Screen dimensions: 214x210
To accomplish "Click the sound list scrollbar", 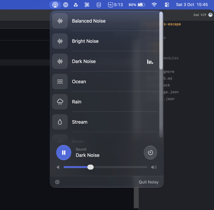I will point(161,41).
